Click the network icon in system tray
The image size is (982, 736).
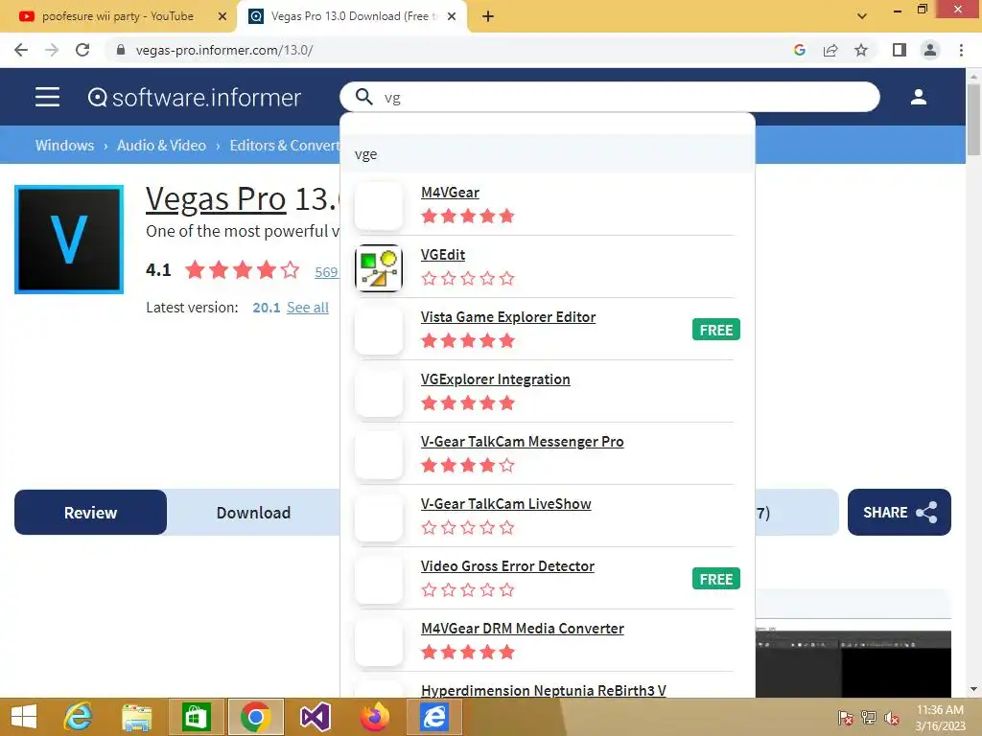(869, 718)
